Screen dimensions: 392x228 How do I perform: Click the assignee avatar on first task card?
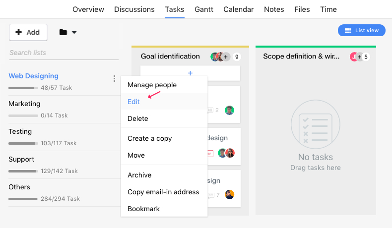pos(229,110)
